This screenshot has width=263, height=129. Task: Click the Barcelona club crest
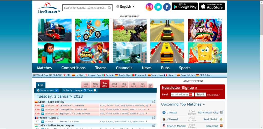click(221, 126)
